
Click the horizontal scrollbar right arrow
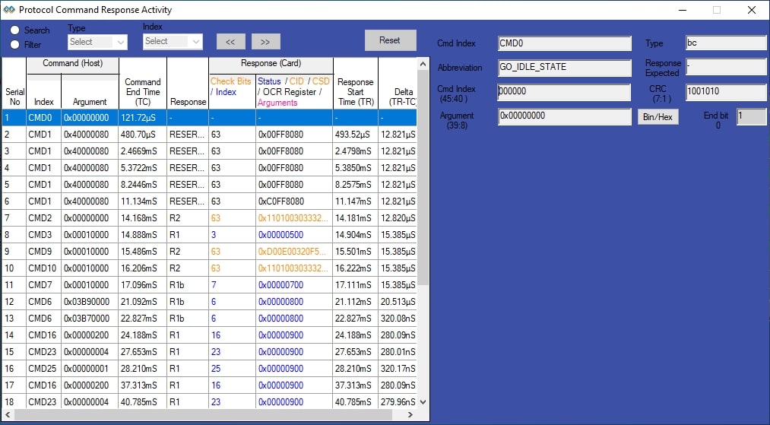point(411,415)
